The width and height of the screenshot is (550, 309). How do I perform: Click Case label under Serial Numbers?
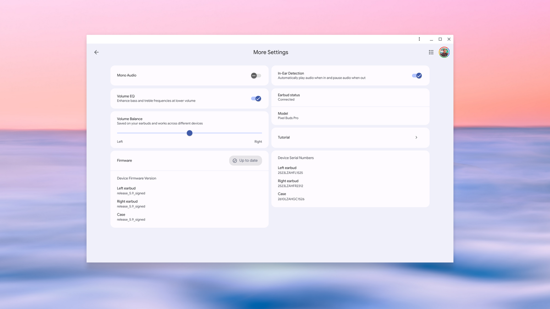[x=282, y=194]
